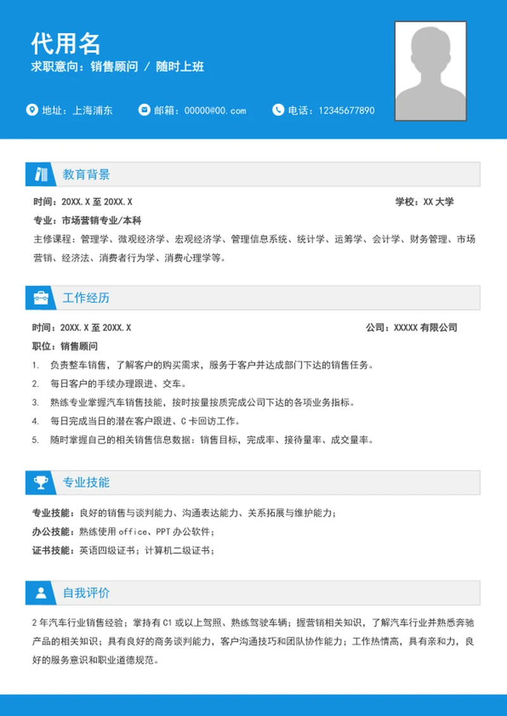Click the briefcase icon in 工作经历 header
Image resolution: width=507 pixels, height=716 pixels.
(x=41, y=298)
